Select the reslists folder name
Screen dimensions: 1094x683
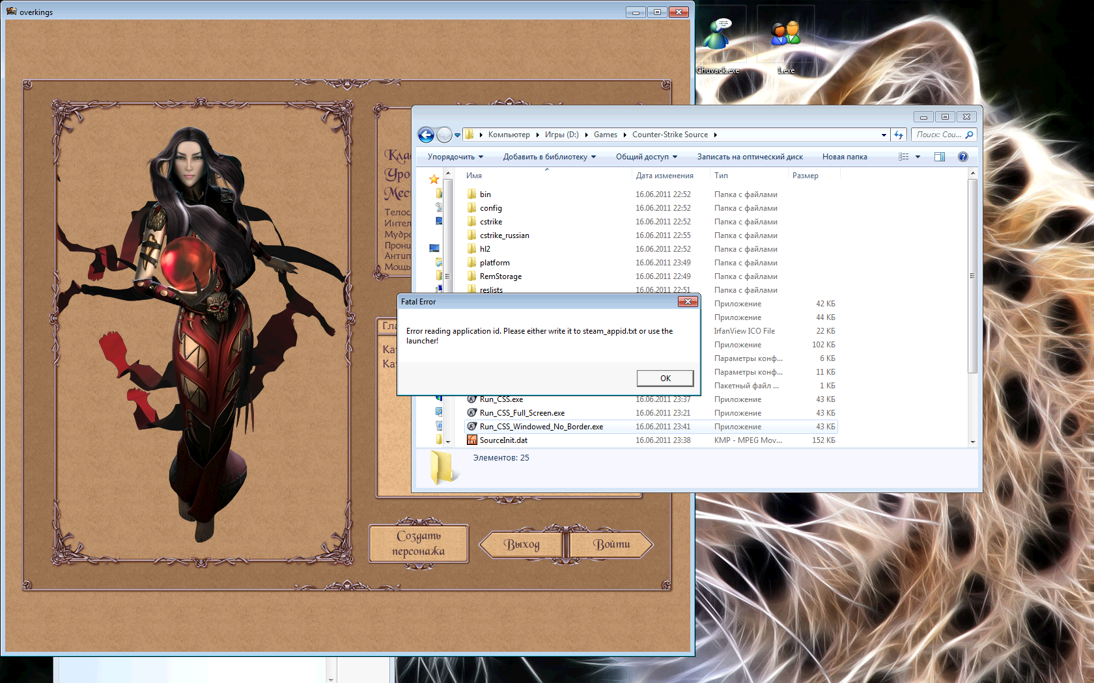(x=491, y=289)
